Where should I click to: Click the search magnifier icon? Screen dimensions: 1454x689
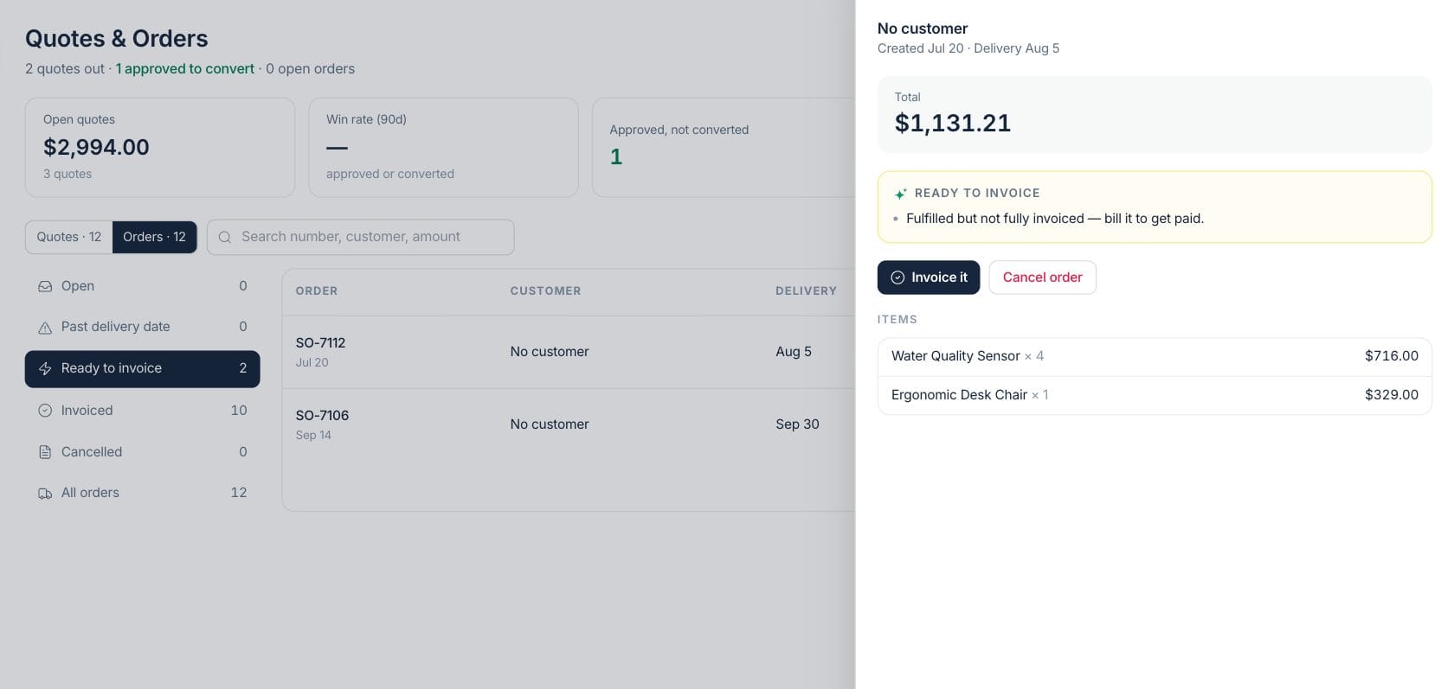click(x=225, y=237)
